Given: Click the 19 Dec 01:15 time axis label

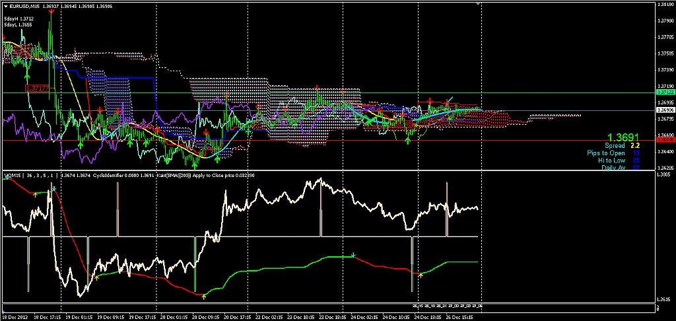Looking at the screenshot, I should (80, 317).
